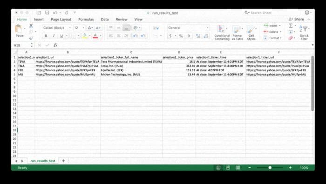Expand the General number format dropdown
This screenshot has height=184, width=326.
(x=188, y=27)
